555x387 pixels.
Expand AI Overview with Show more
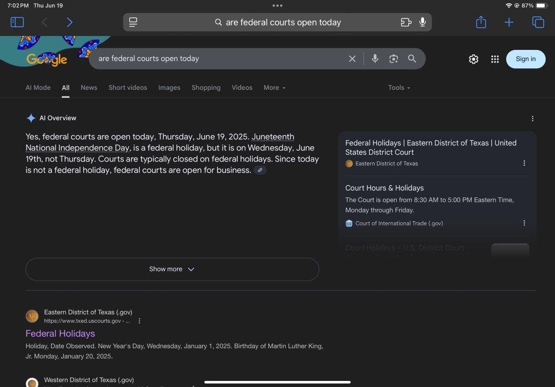(172, 269)
